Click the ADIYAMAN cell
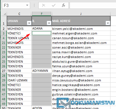 click(42, 71)
